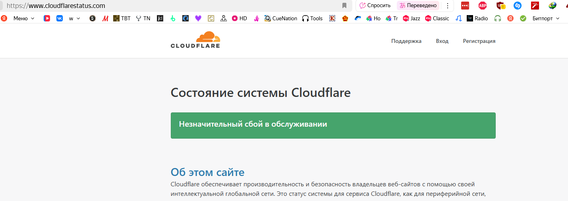Open the TBT bookmark

click(122, 18)
